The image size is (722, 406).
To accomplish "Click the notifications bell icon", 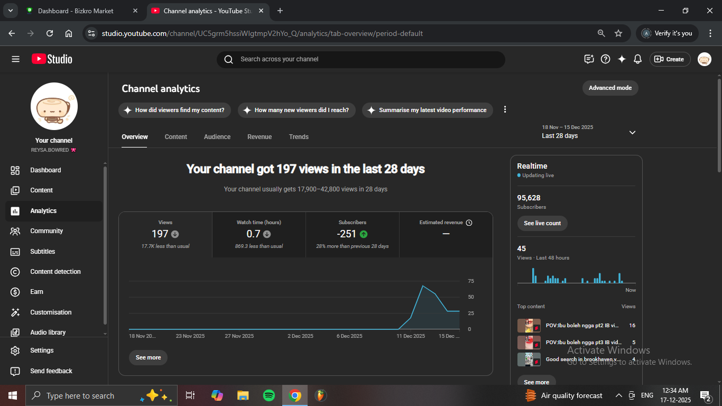I will click(x=637, y=59).
